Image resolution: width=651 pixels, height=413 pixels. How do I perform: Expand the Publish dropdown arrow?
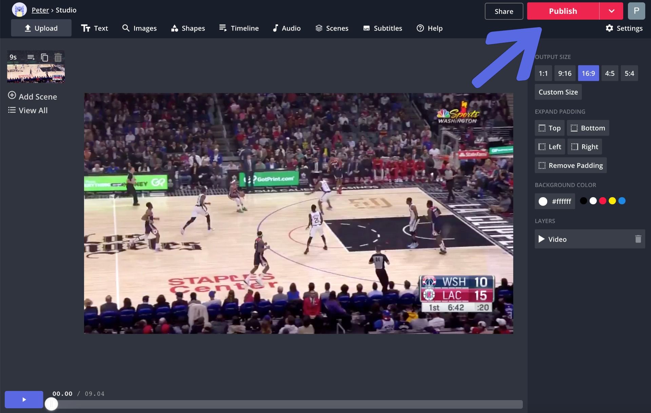tap(611, 11)
